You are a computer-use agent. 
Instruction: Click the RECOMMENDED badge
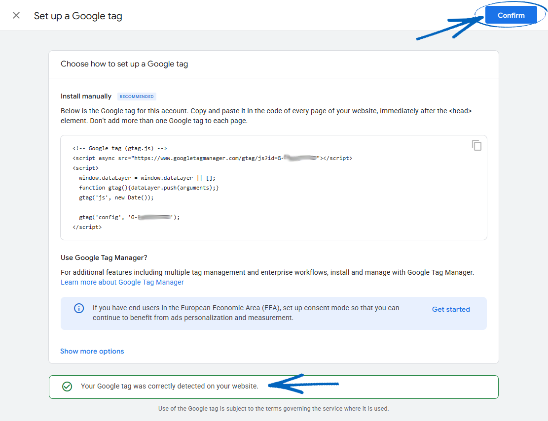137,97
